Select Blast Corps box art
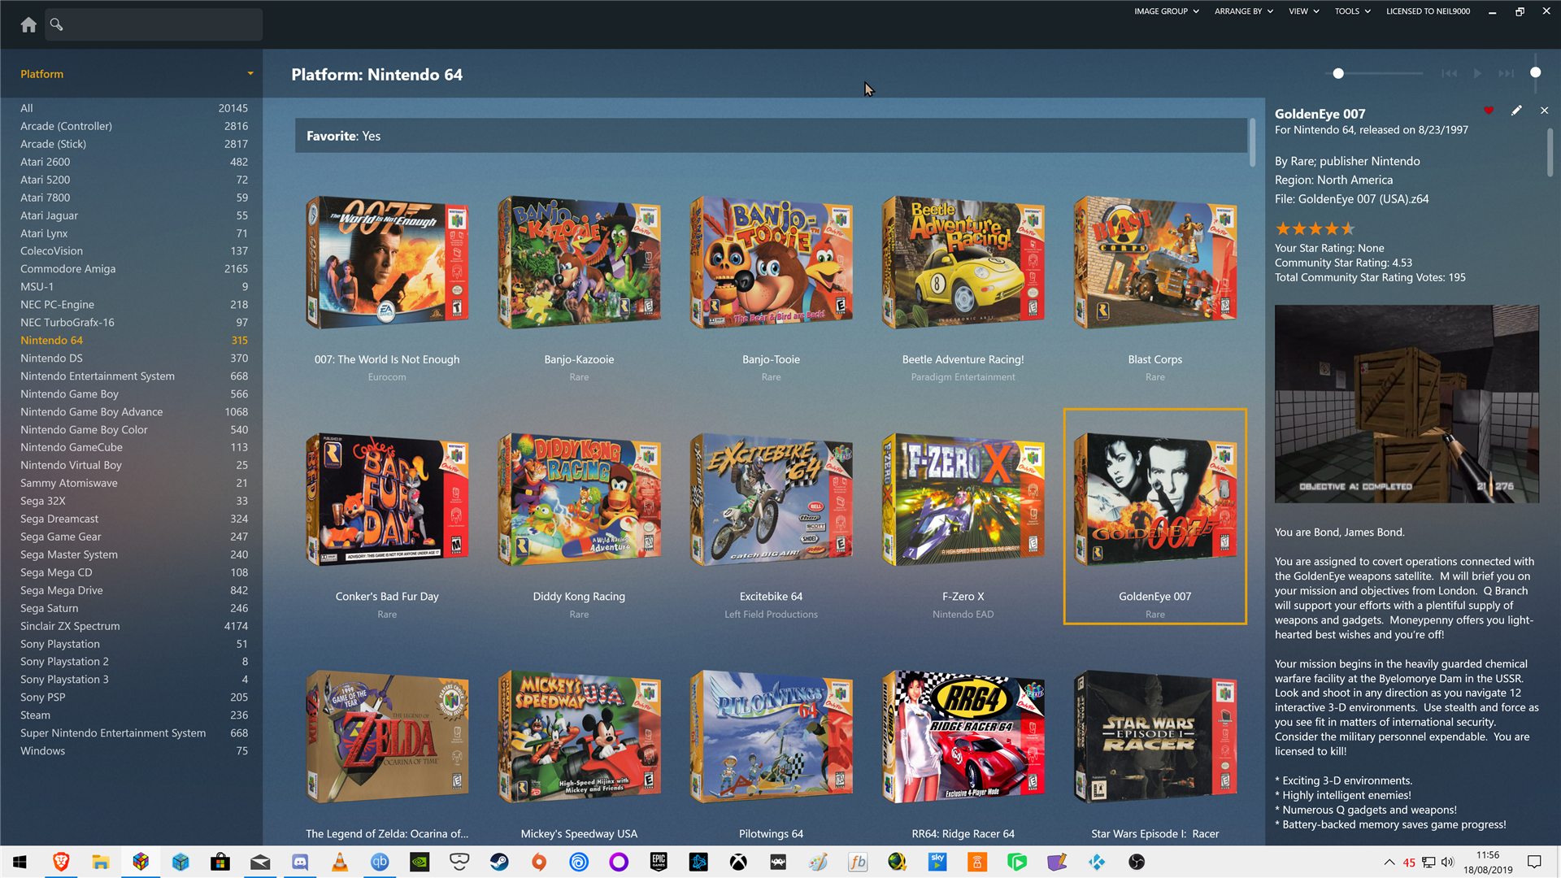 coord(1154,262)
